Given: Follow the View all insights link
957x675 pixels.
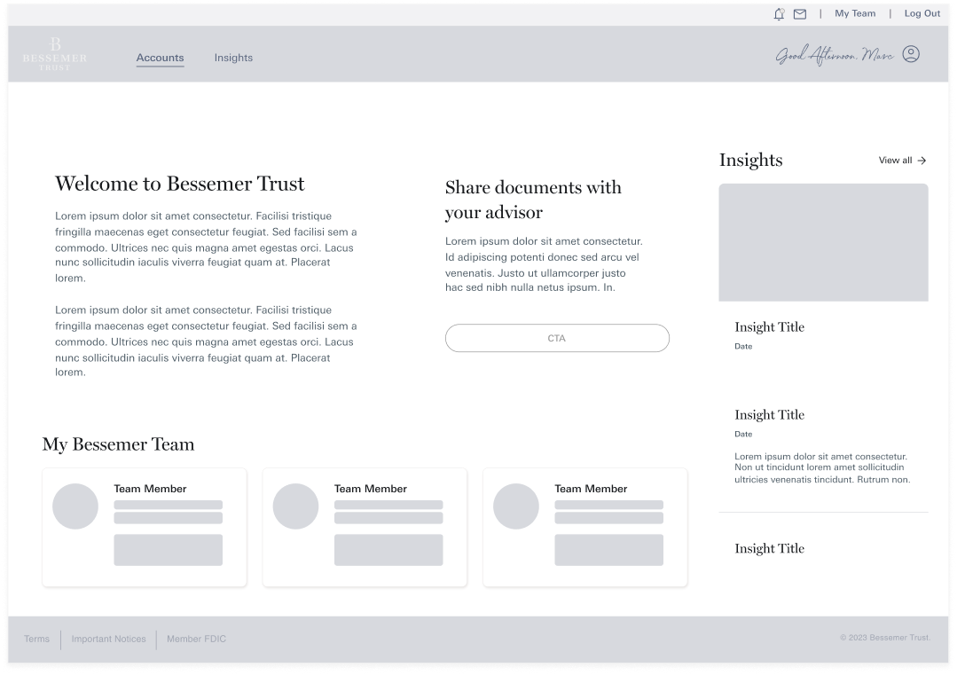Looking at the screenshot, I should click(x=902, y=161).
